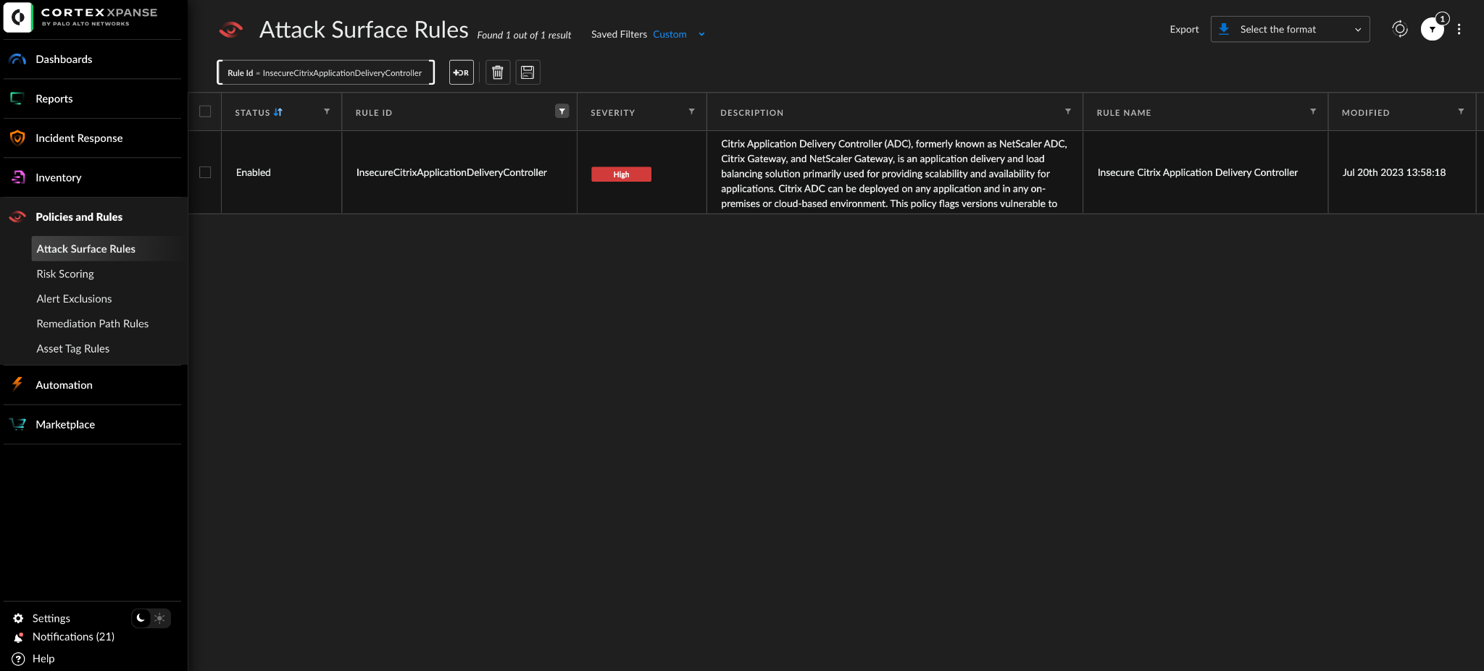Click the Status column sort arrows
The width and height of the screenshot is (1484, 671).
pyautogui.click(x=278, y=112)
